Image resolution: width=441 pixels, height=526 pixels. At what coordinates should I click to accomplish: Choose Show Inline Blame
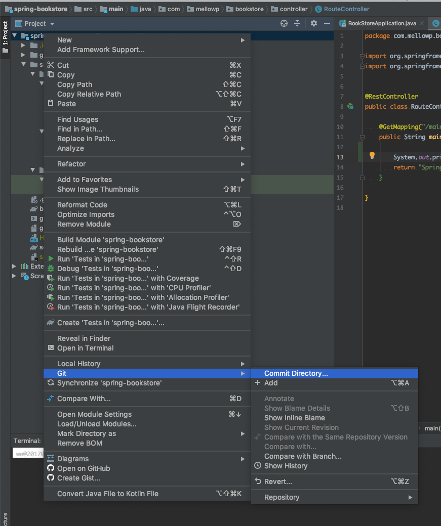[295, 418]
